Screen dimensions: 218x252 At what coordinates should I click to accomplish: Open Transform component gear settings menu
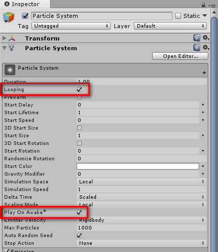[x=206, y=38]
